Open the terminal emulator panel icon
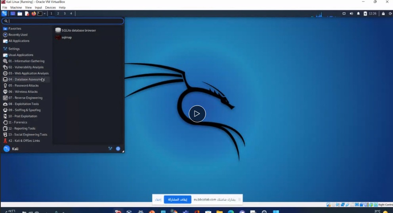 click(x=40, y=13)
